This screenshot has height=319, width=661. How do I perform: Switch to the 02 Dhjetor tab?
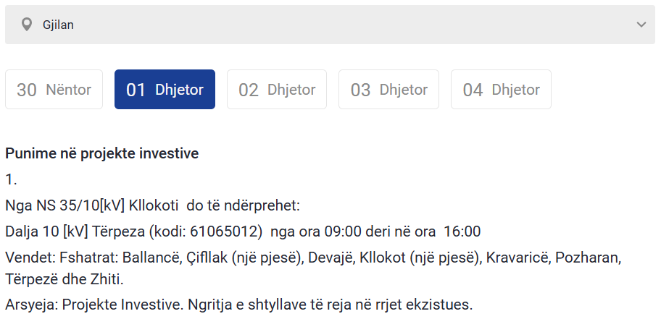[277, 90]
